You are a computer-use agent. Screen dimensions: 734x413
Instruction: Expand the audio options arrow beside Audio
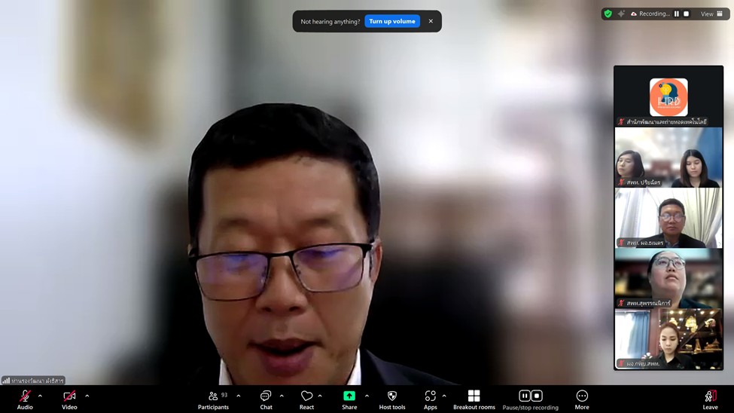pyautogui.click(x=40, y=396)
